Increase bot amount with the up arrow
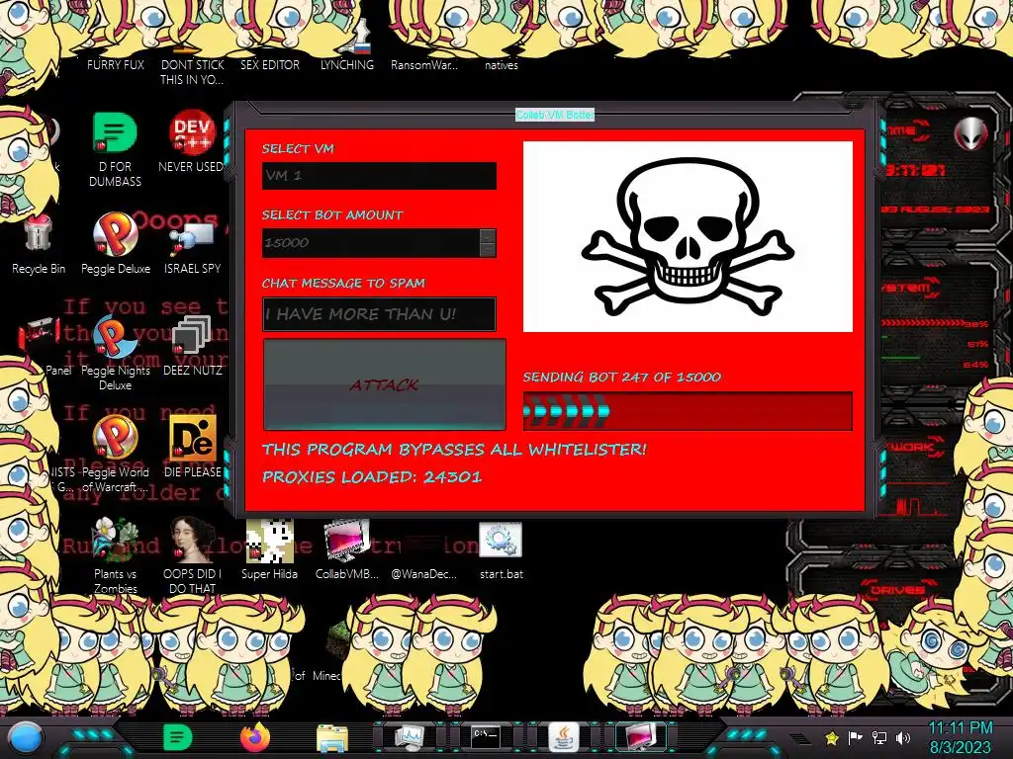The width and height of the screenshot is (1013, 759). 489,235
